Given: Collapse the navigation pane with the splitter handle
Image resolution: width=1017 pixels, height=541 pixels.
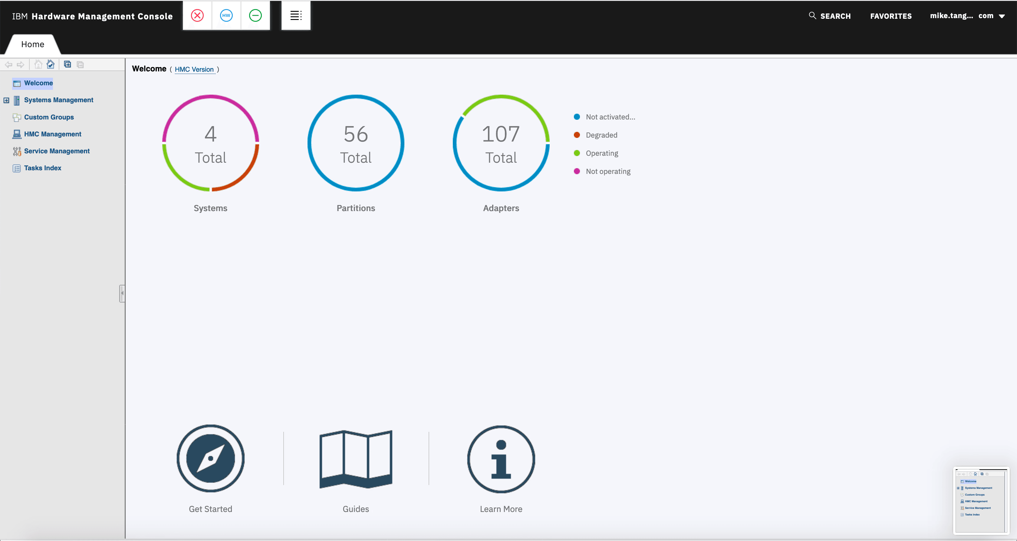Looking at the screenshot, I should pyautogui.click(x=122, y=293).
